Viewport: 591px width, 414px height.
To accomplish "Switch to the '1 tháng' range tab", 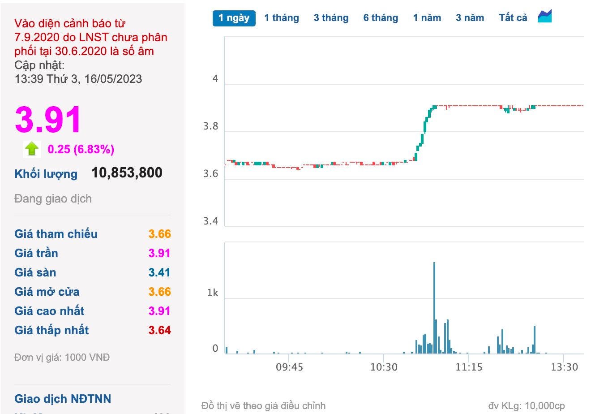I will tap(282, 18).
